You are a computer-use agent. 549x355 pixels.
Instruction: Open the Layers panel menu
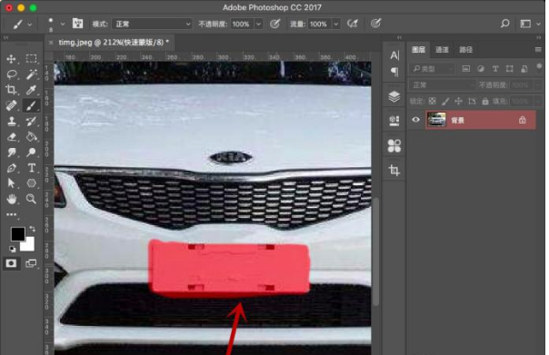tap(538, 50)
